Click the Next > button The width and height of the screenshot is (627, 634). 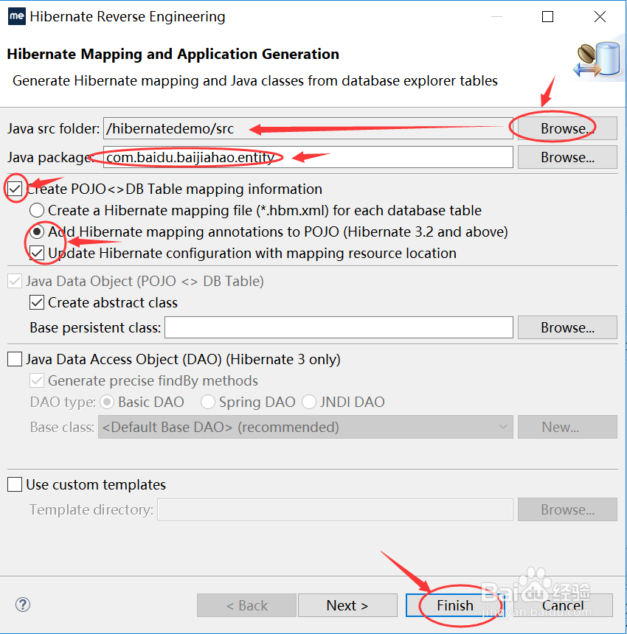[347, 605]
